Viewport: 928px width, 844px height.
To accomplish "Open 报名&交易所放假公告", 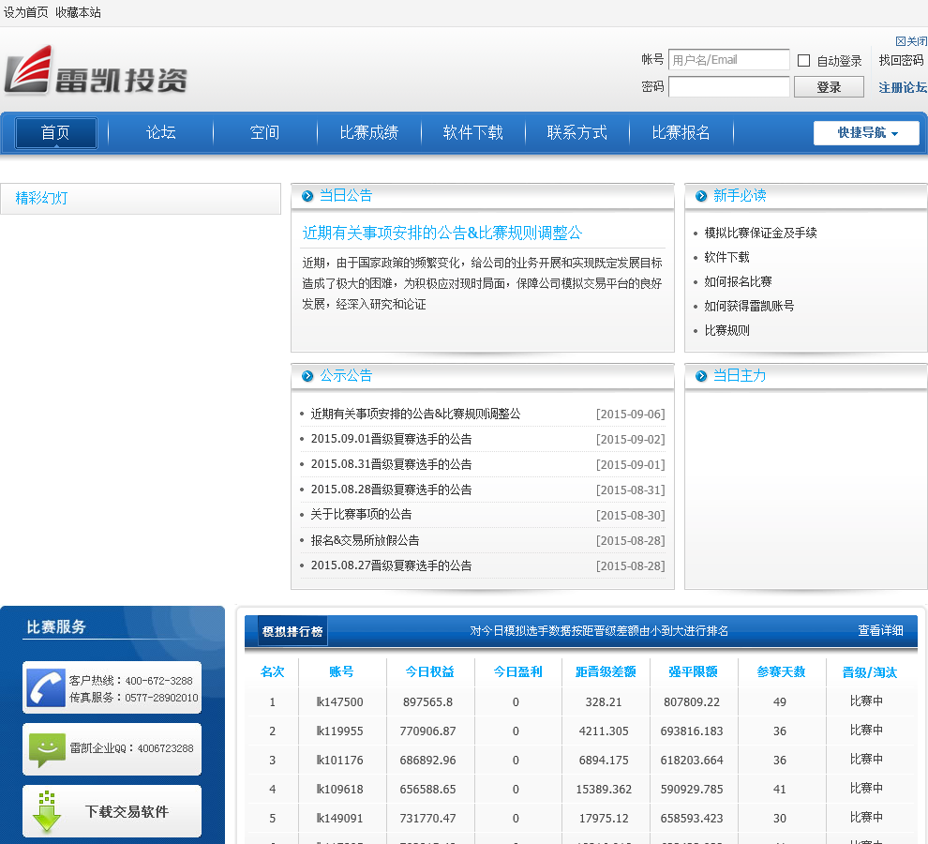I will pos(365,540).
